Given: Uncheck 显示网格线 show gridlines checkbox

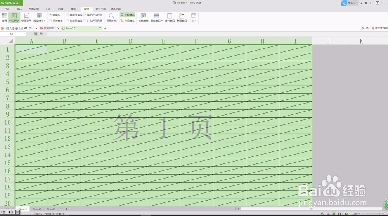Looking at the screenshot, I should (x=67, y=15).
